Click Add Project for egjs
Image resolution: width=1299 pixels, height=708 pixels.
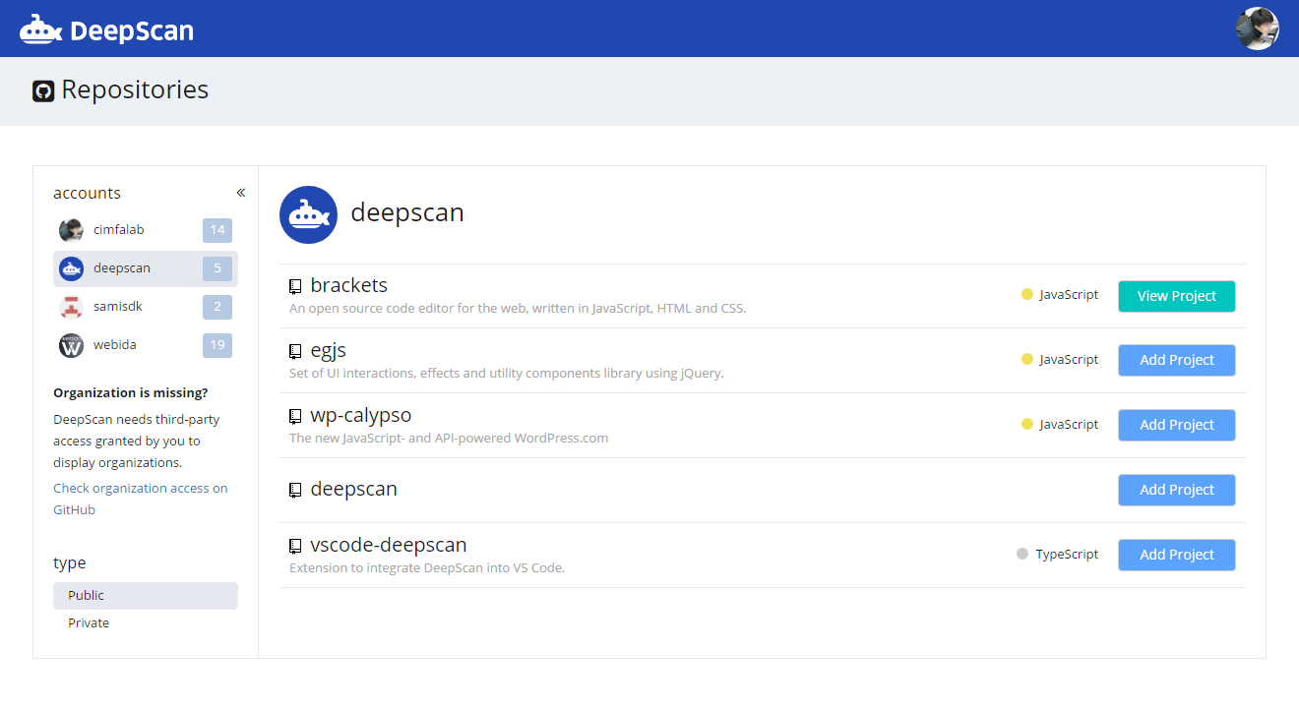coord(1176,360)
